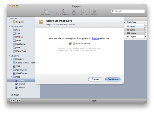Select the QuickLinks folder icon
The width and height of the screenshot is (154, 113).
click(14, 70)
